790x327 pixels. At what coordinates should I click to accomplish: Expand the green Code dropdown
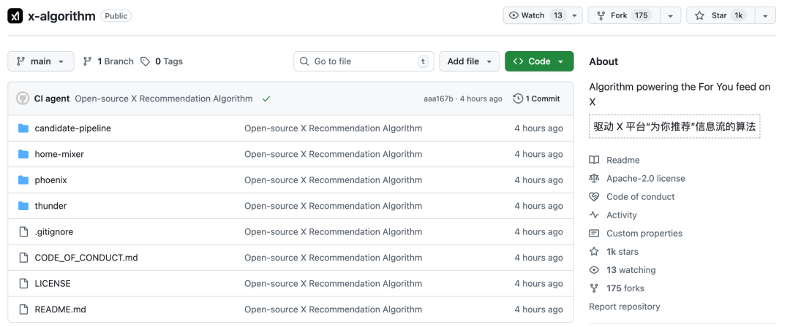point(539,61)
